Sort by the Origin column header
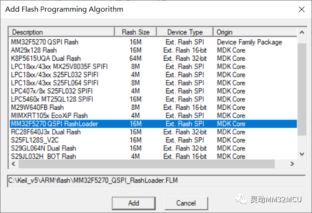Screen dimensions: 312x213 coord(255,32)
